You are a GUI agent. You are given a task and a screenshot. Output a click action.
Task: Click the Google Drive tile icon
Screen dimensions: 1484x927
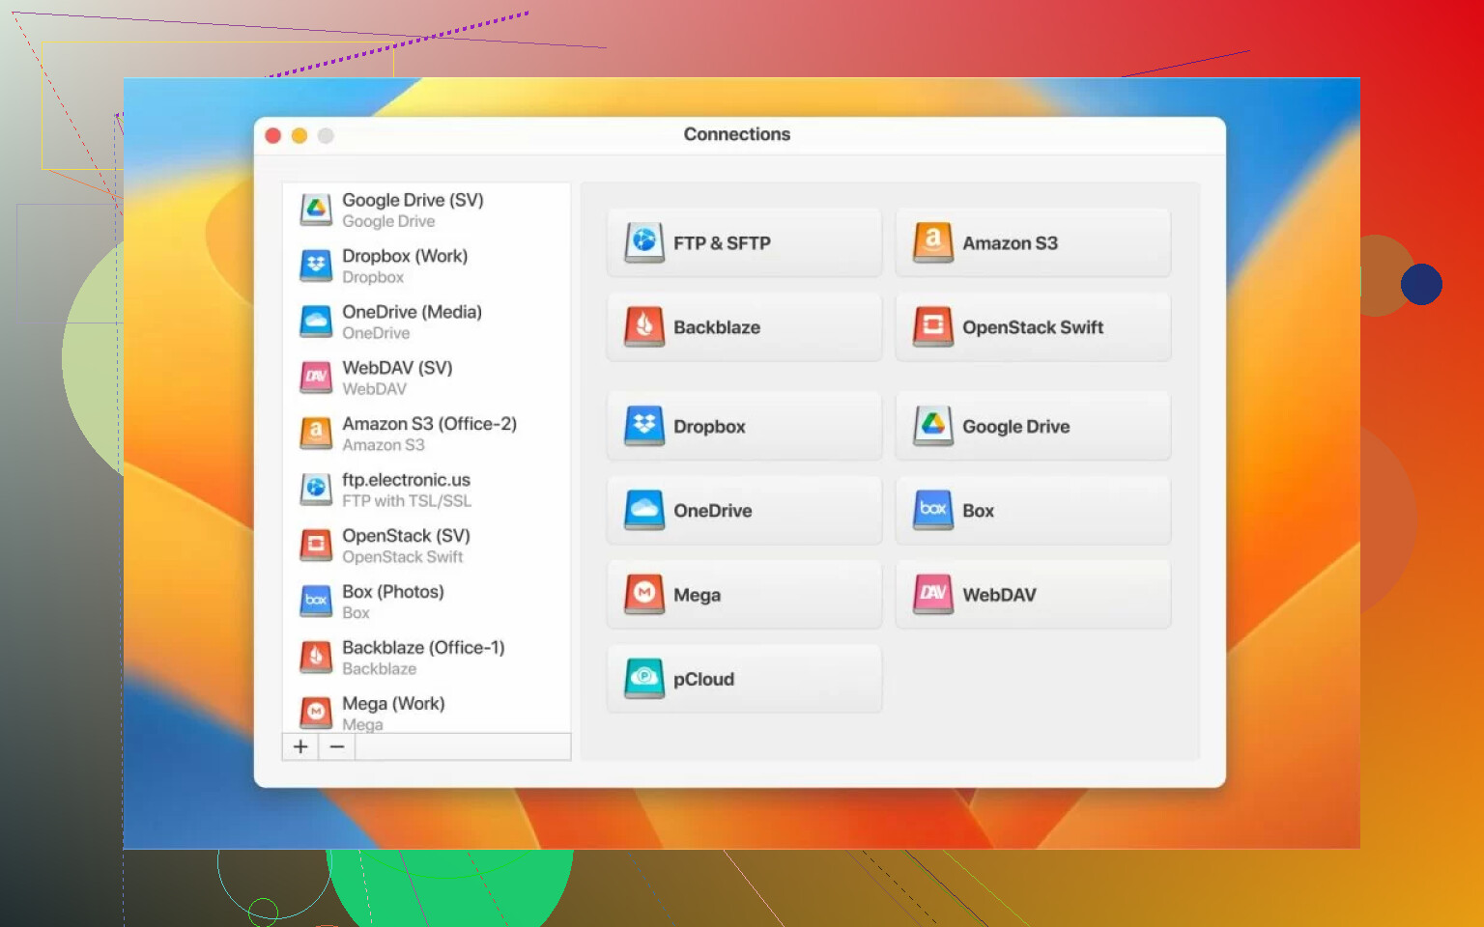(933, 426)
